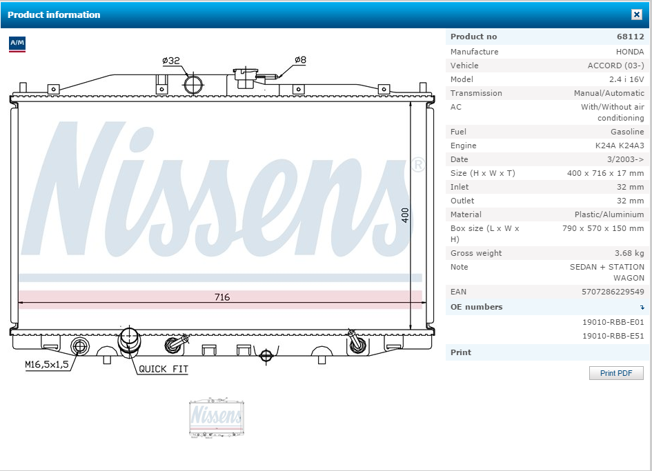Click the A/M badge icon
652x471 pixels.
(17, 44)
